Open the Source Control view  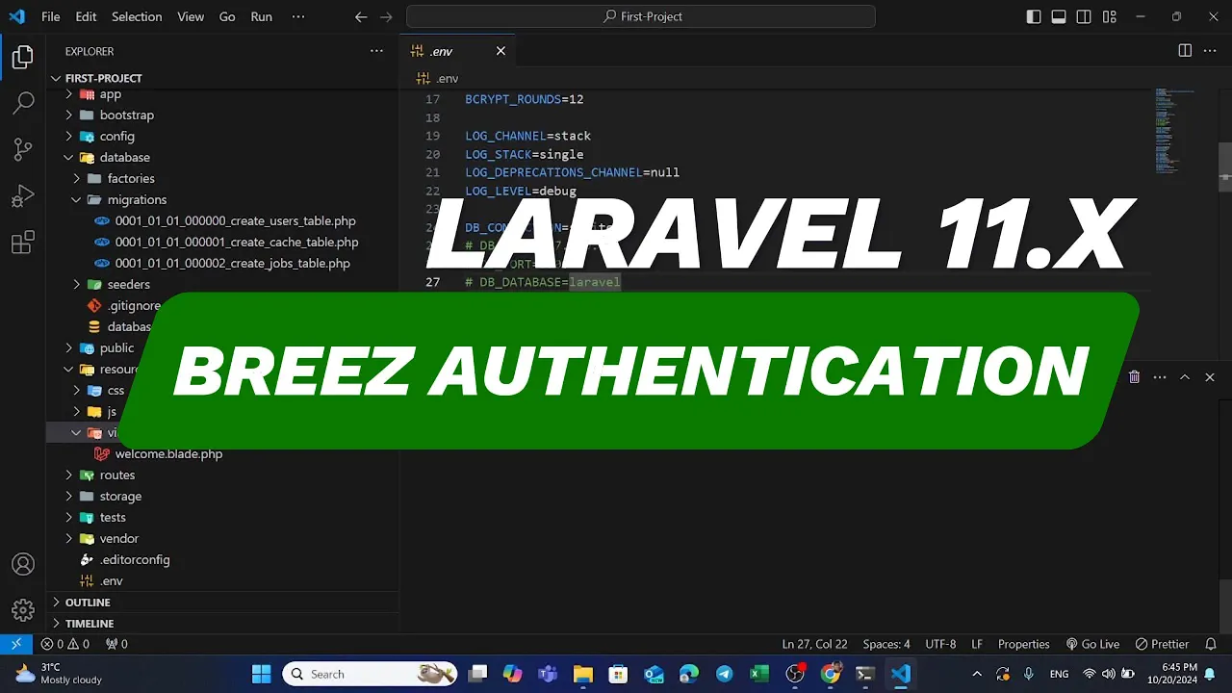[x=23, y=148]
